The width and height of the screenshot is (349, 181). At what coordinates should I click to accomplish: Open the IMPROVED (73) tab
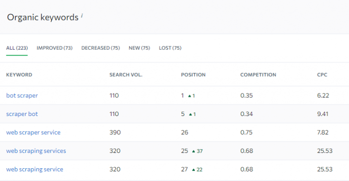point(55,48)
